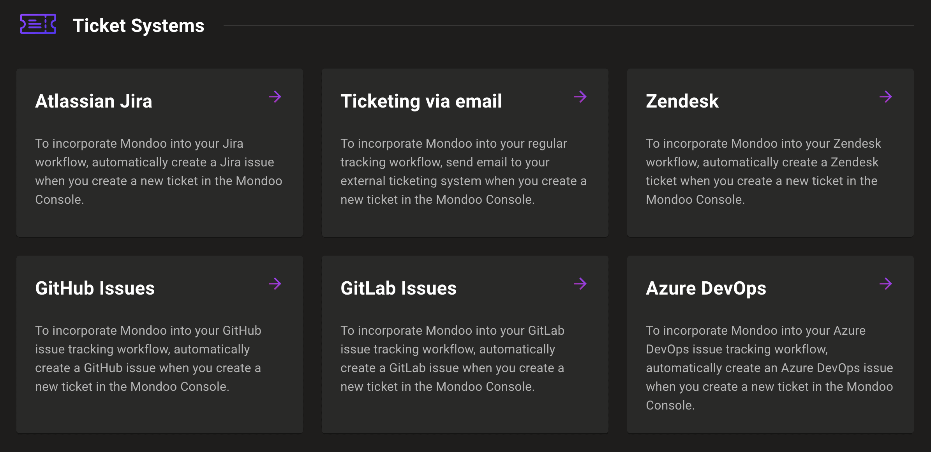The width and height of the screenshot is (931, 452).
Task: Click the Atlassian Jira card body
Action: [x=159, y=171]
